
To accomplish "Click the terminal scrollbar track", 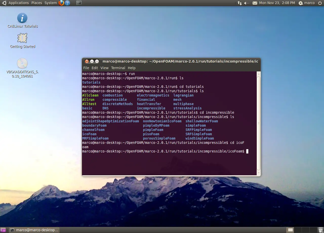I will click(258, 123).
